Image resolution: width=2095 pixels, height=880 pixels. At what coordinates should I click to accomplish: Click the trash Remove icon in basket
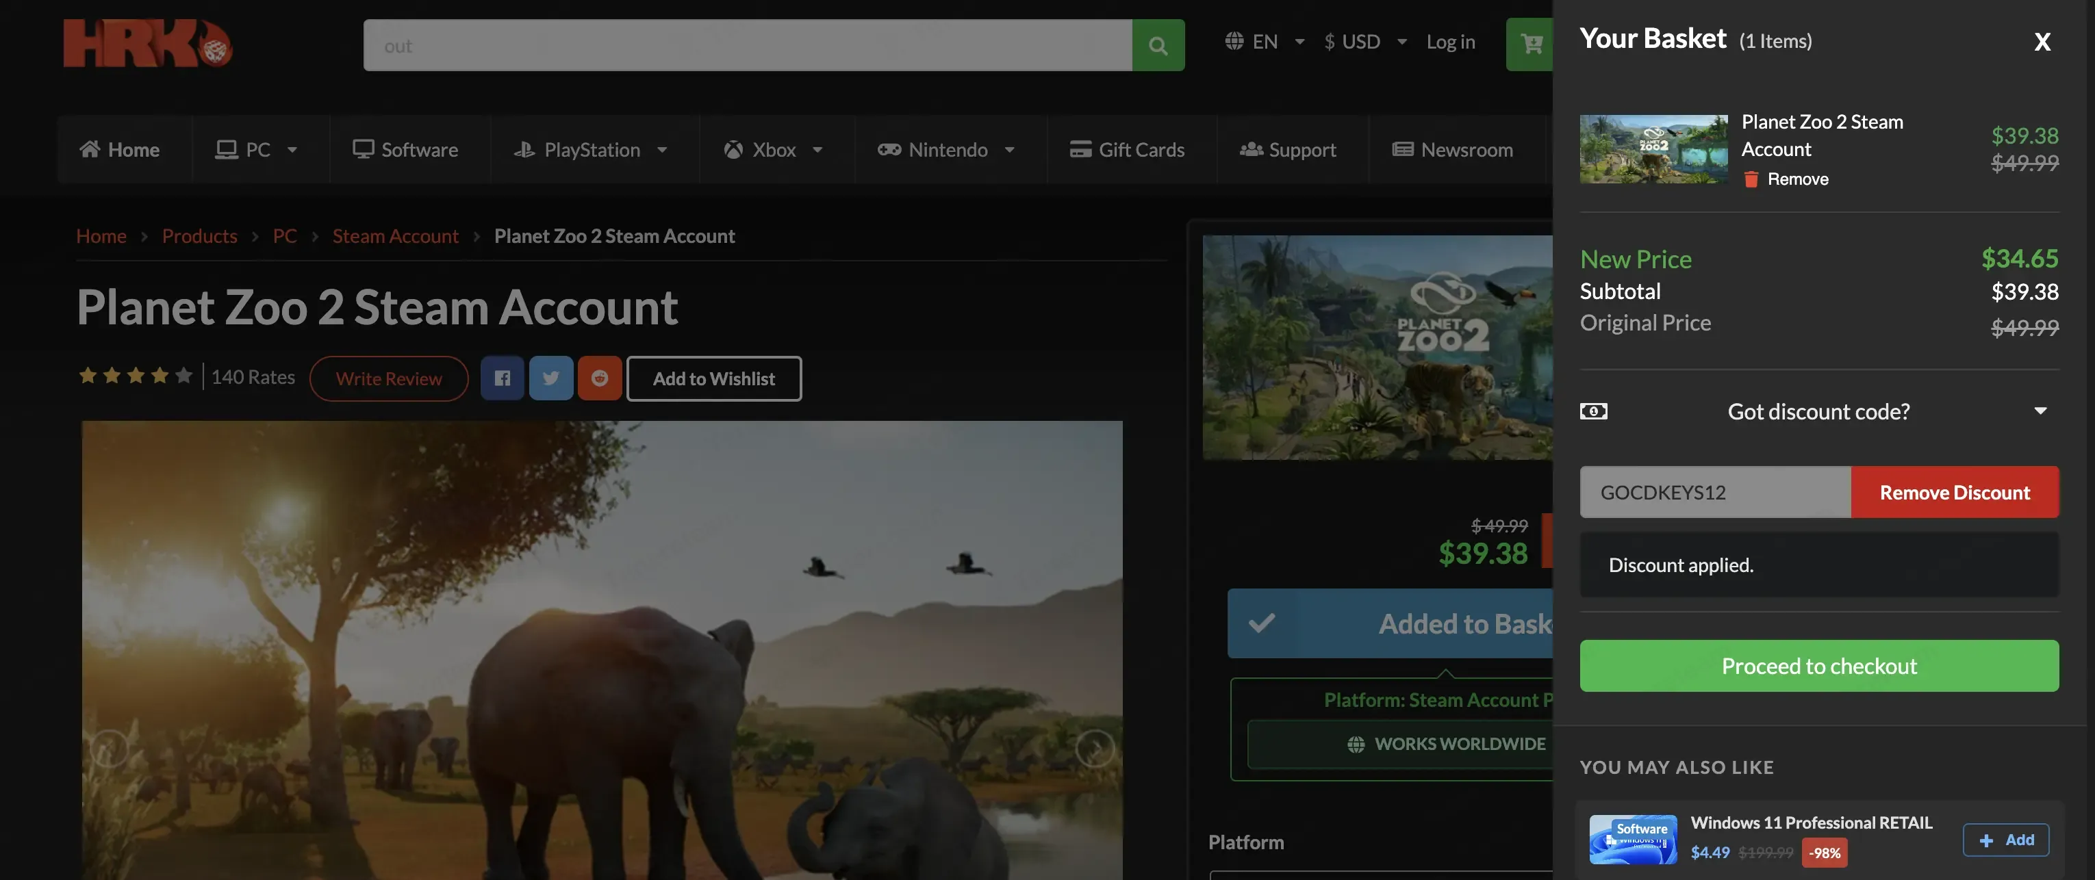pyautogui.click(x=1751, y=179)
